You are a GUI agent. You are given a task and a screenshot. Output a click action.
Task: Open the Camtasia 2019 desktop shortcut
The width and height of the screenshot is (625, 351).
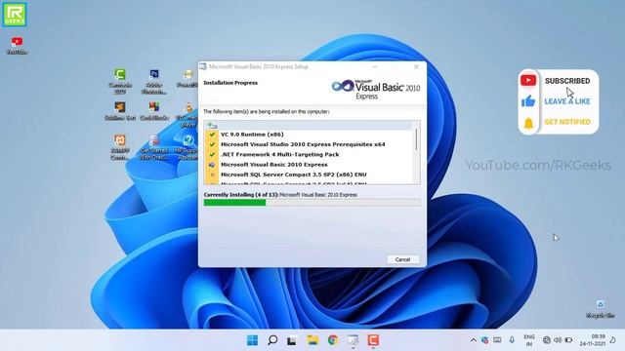pos(120,81)
